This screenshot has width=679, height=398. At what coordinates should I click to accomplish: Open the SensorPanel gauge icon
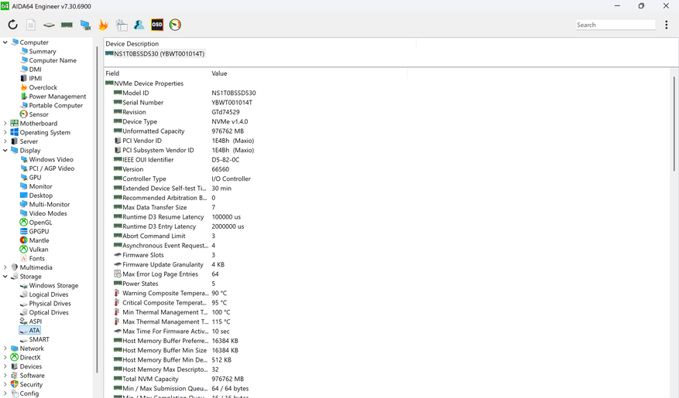click(x=175, y=25)
